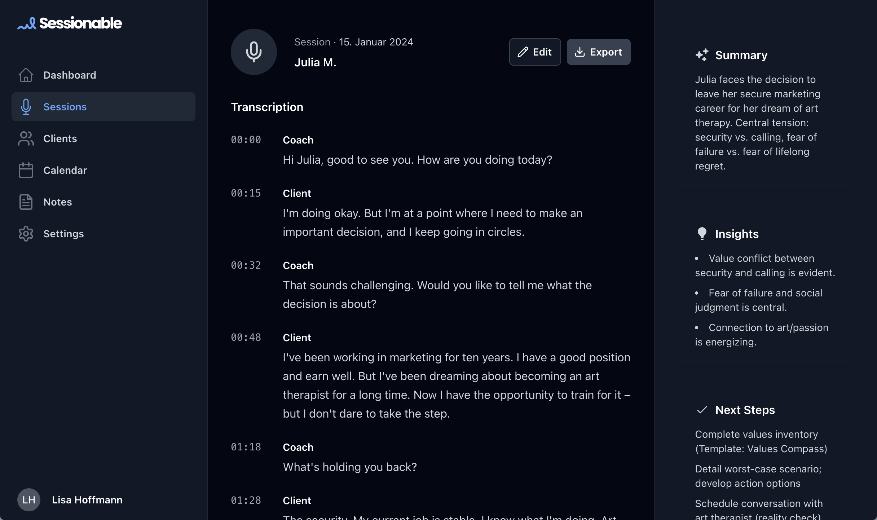Click the Dashboard home icon
The width and height of the screenshot is (877, 520).
[26, 75]
